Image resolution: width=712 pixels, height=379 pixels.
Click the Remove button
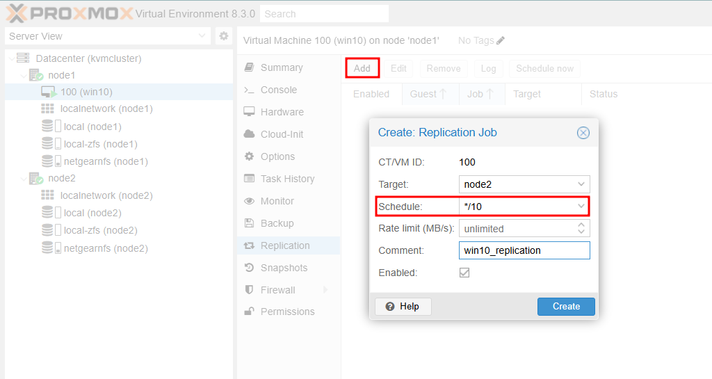(x=443, y=68)
